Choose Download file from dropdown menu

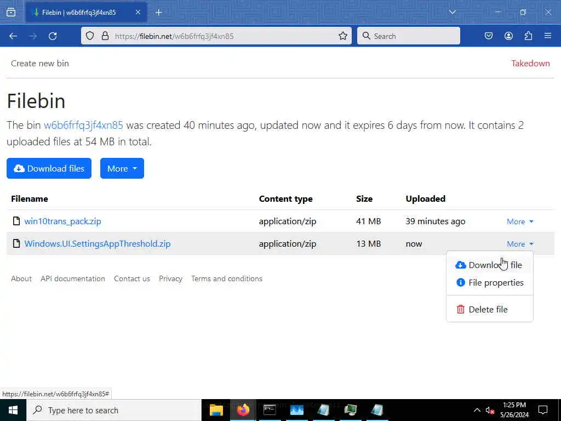tap(489, 265)
